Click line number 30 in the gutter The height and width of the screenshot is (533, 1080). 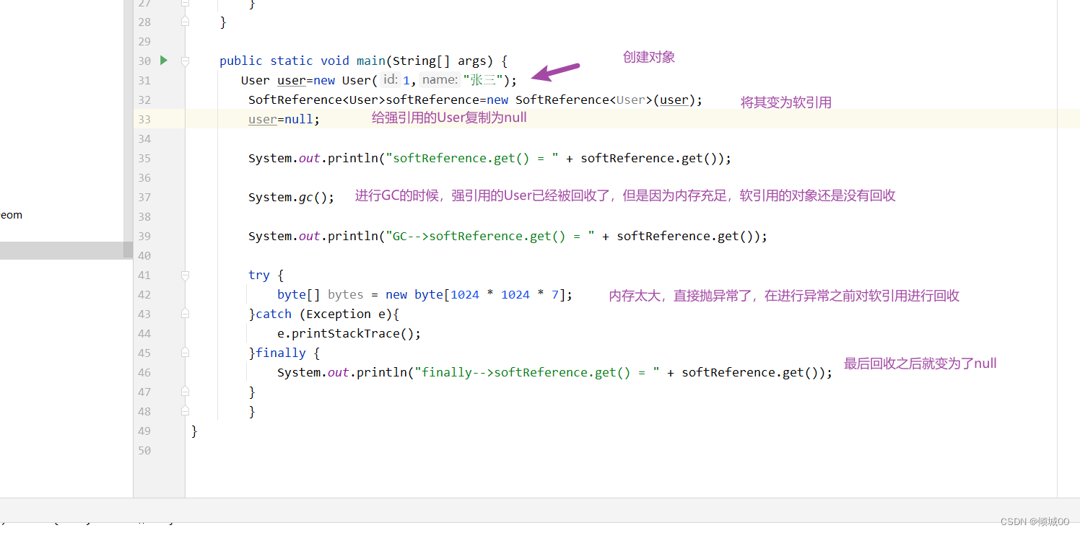click(144, 61)
